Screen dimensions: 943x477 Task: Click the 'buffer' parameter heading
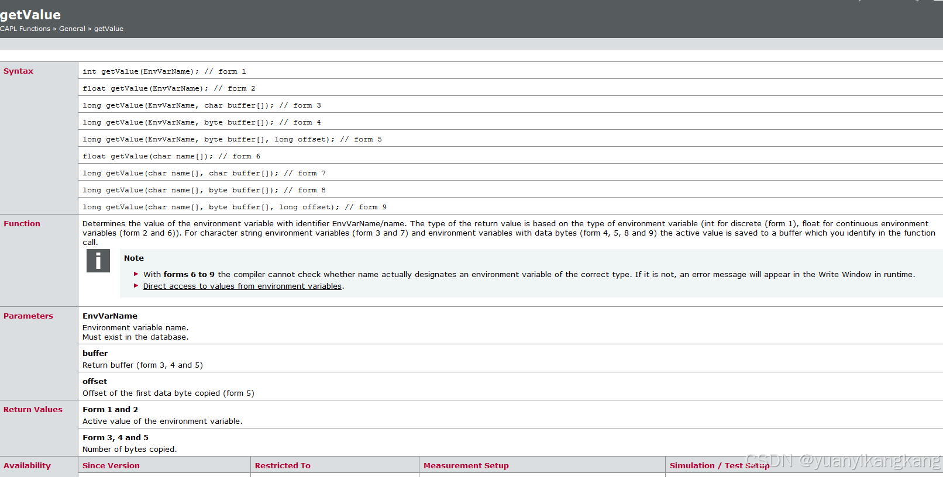(95, 354)
